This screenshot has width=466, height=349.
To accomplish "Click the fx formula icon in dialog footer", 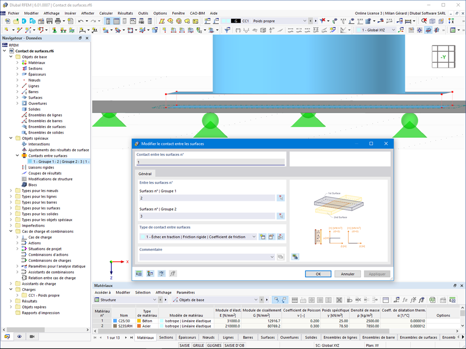I will click(172, 274).
